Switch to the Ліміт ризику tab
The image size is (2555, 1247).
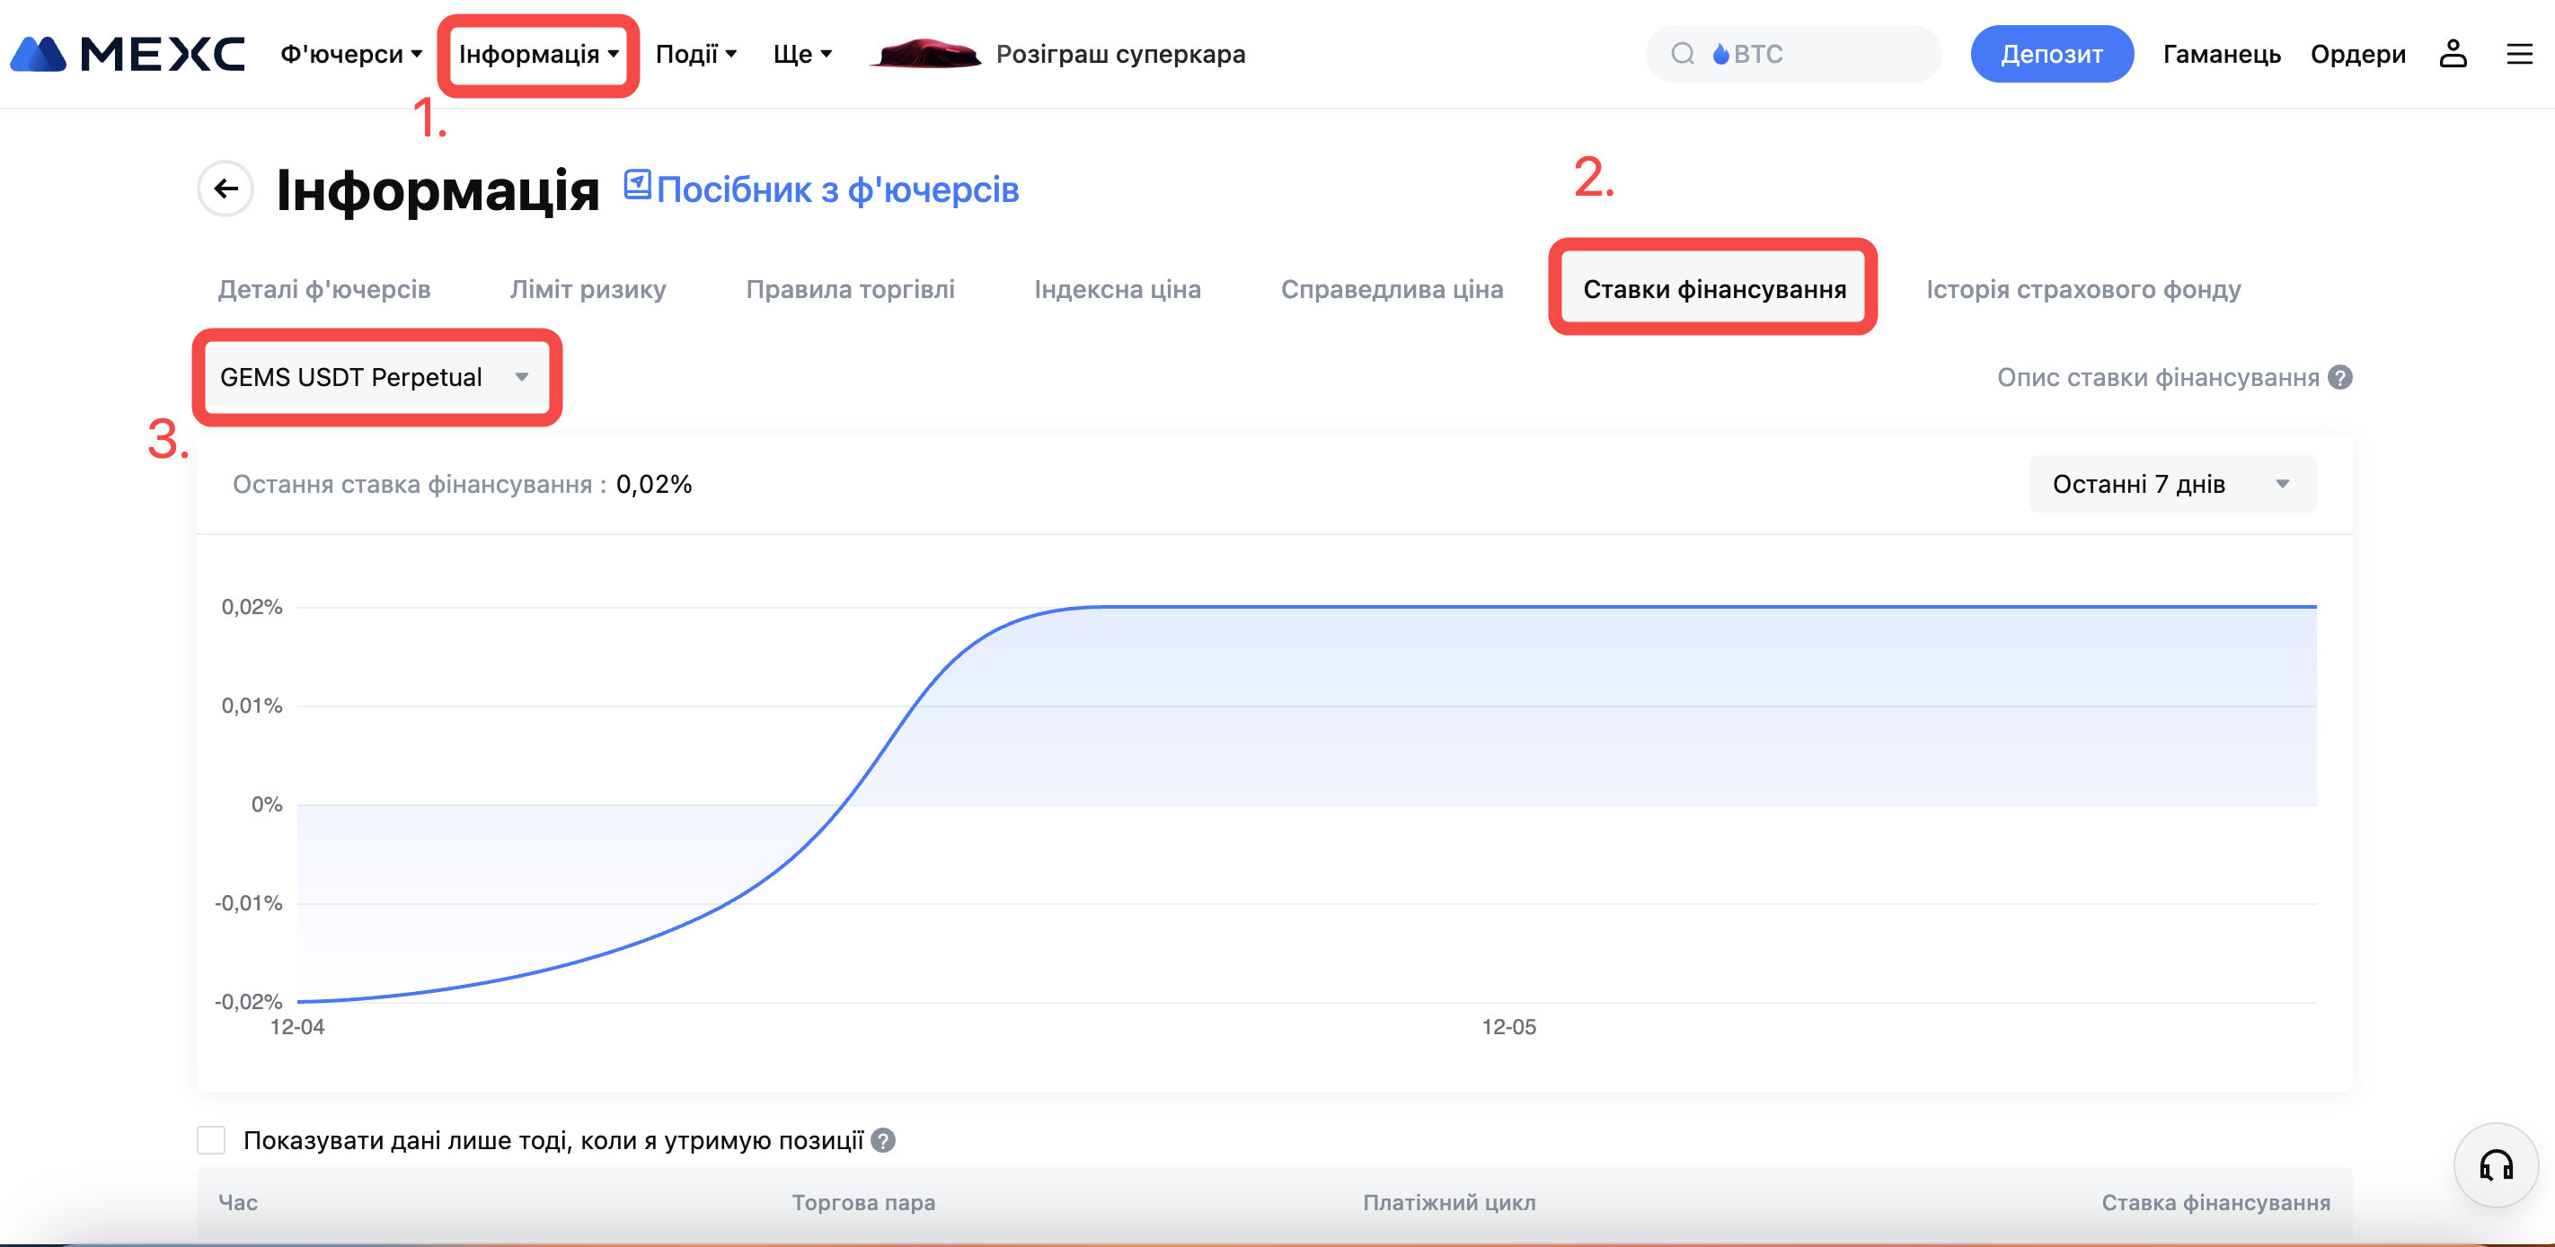588,289
